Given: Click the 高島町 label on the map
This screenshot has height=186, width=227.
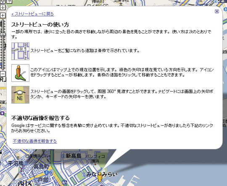Looking at the screenshot, I should [x=41, y=166].
